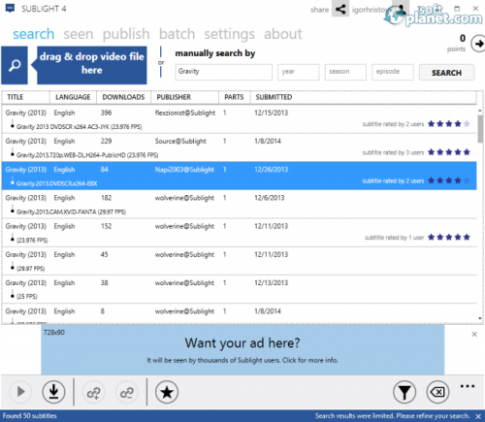
Task: Open the about tab
Action: pos(283,34)
